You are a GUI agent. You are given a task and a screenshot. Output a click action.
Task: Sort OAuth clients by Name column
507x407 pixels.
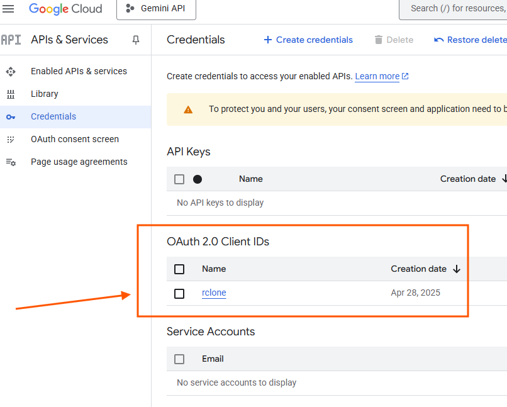(214, 269)
